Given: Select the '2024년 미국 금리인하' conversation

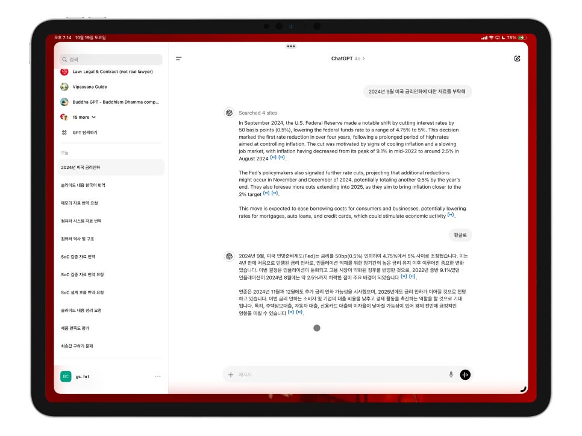Looking at the screenshot, I should click(x=111, y=168).
